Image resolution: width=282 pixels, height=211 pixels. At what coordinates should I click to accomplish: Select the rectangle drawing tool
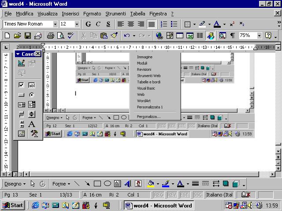[97, 184]
